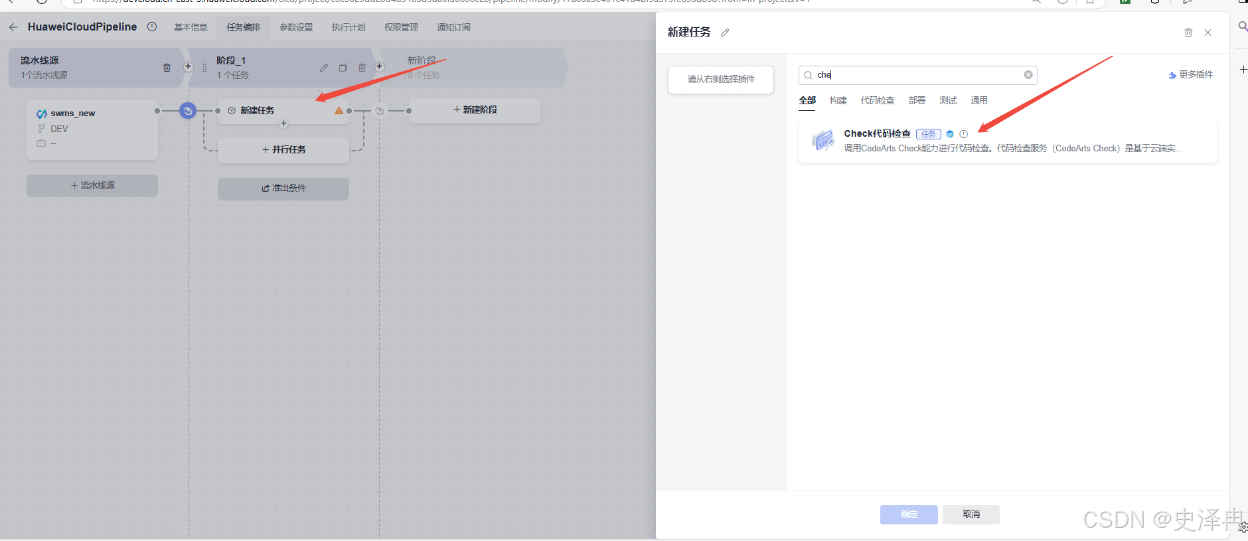This screenshot has height=541, width=1248.
Task: Rename the task with pencil in panel header
Action: click(x=725, y=33)
